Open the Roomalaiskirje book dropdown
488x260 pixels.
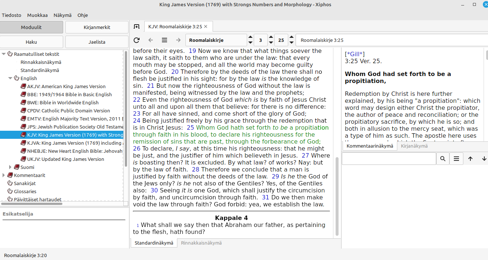click(x=216, y=40)
